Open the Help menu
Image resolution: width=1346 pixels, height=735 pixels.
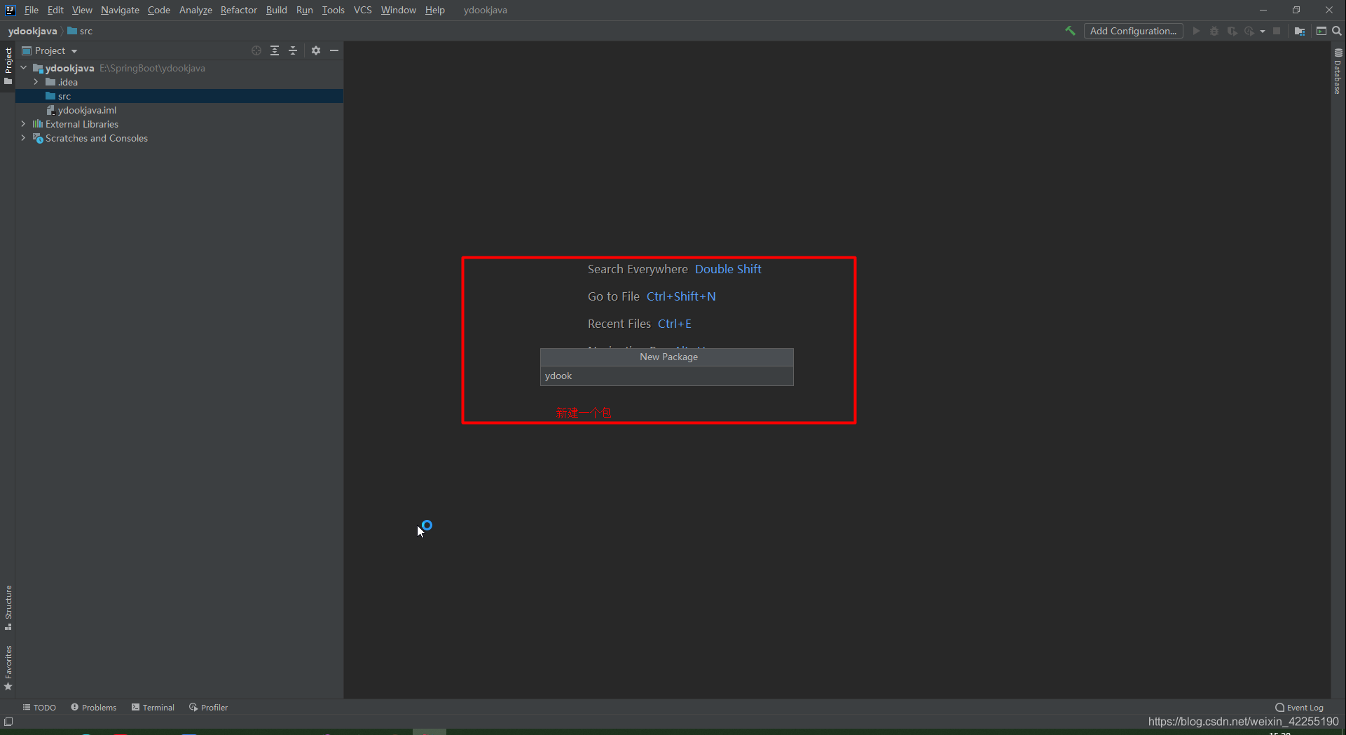coord(435,10)
